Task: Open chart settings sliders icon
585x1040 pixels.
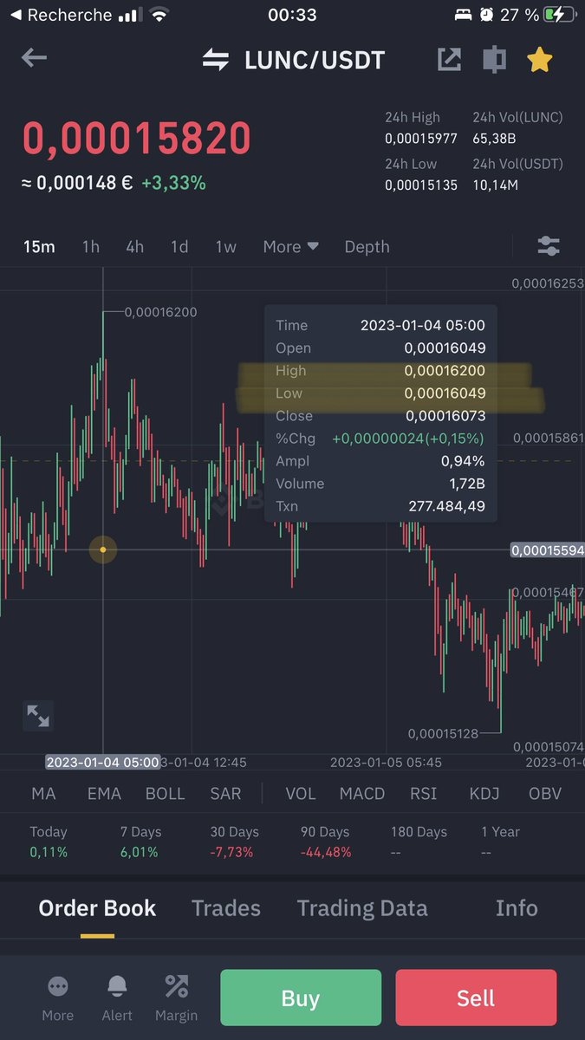Action: click(x=549, y=246)
